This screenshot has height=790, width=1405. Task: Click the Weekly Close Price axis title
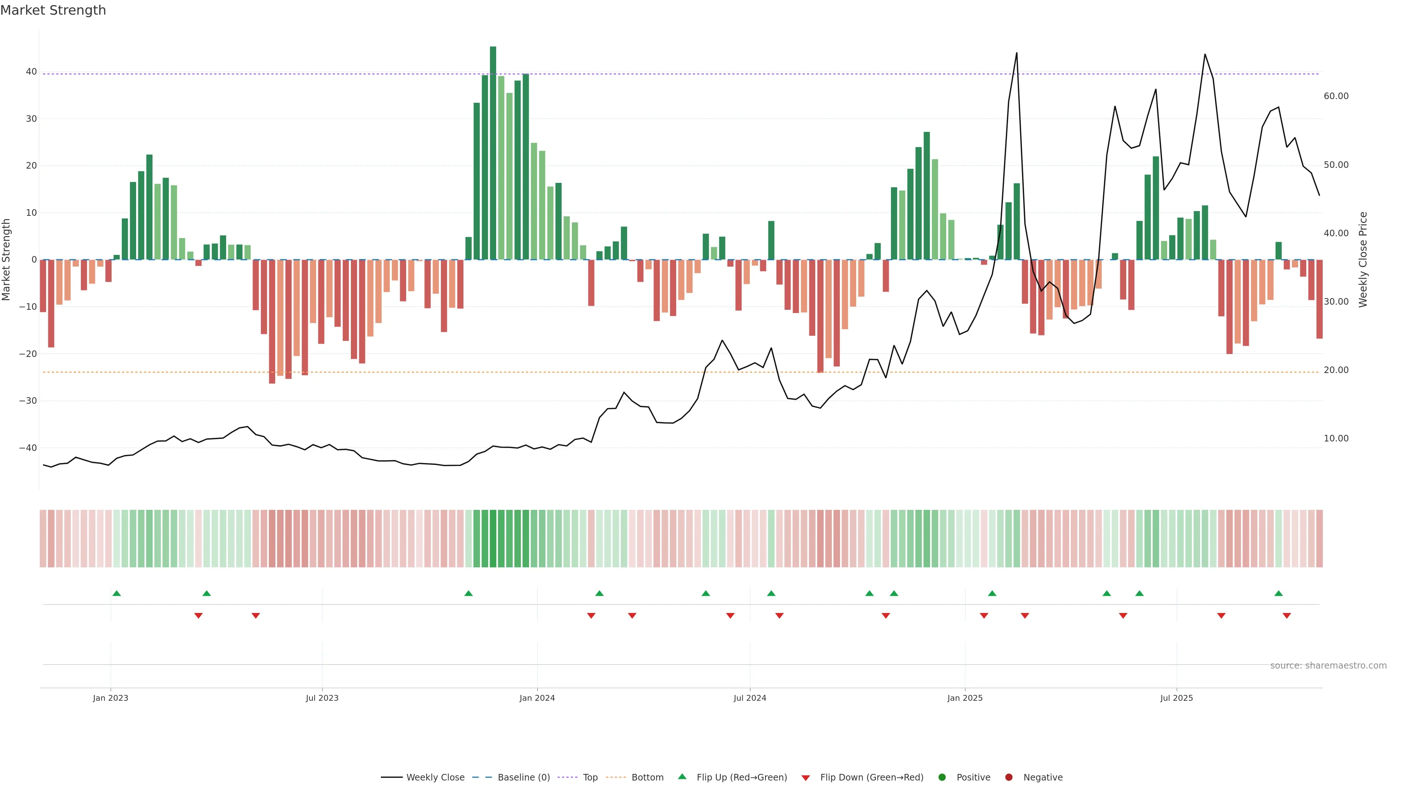point(1363,260)
